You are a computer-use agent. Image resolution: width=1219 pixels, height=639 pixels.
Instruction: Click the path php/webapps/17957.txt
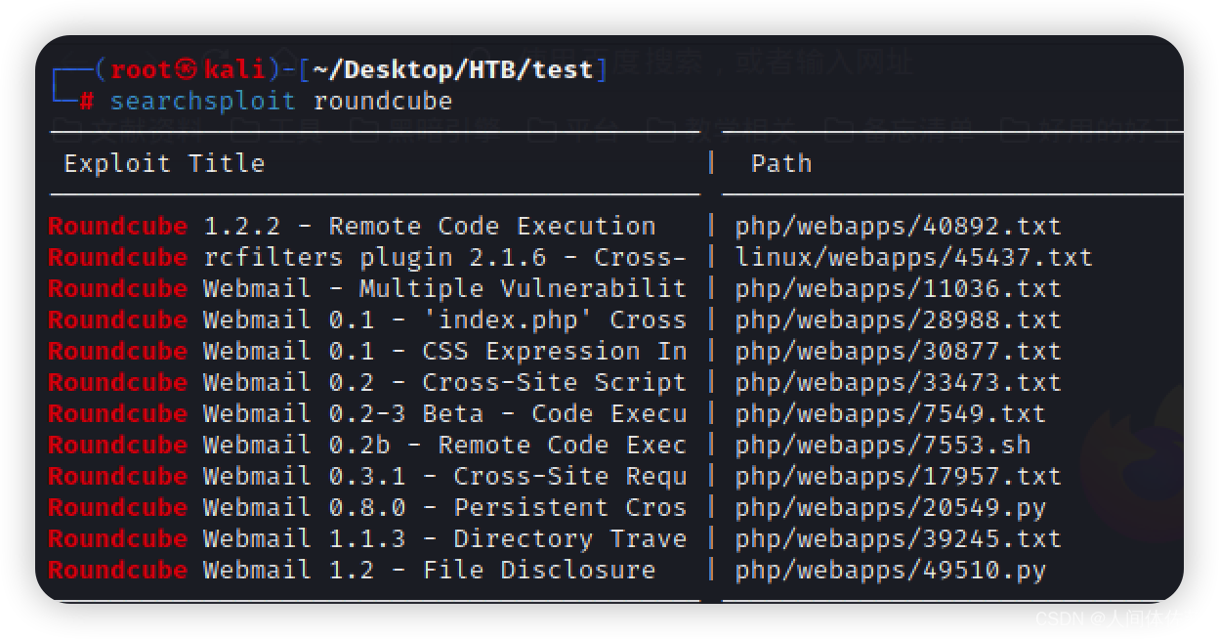898,476
